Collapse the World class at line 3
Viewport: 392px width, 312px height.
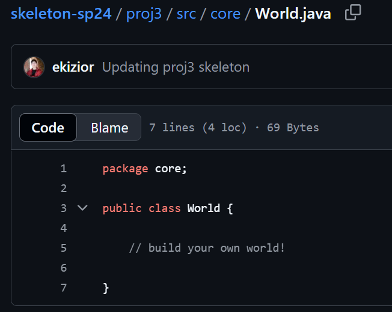pos(82,208)
